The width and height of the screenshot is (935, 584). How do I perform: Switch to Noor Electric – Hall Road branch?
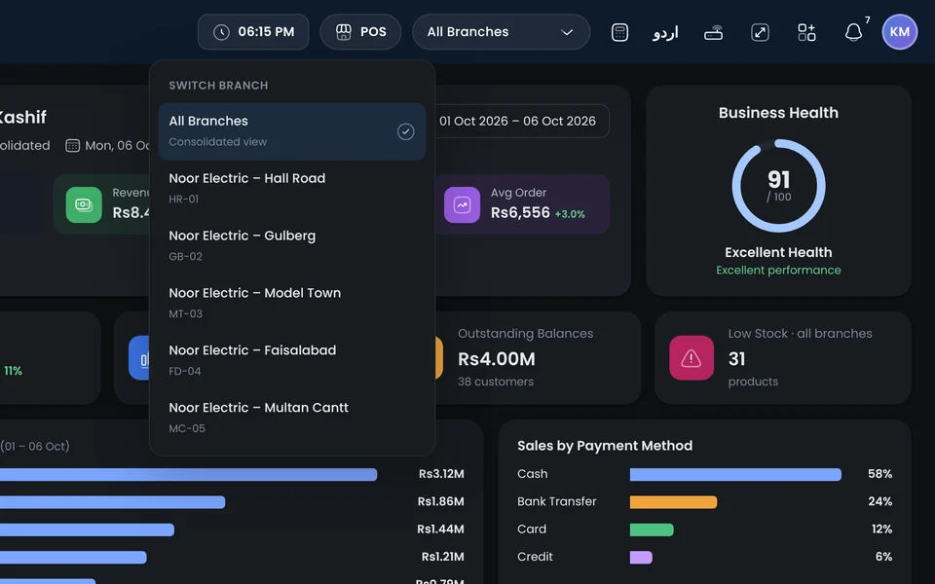[292, 188]
